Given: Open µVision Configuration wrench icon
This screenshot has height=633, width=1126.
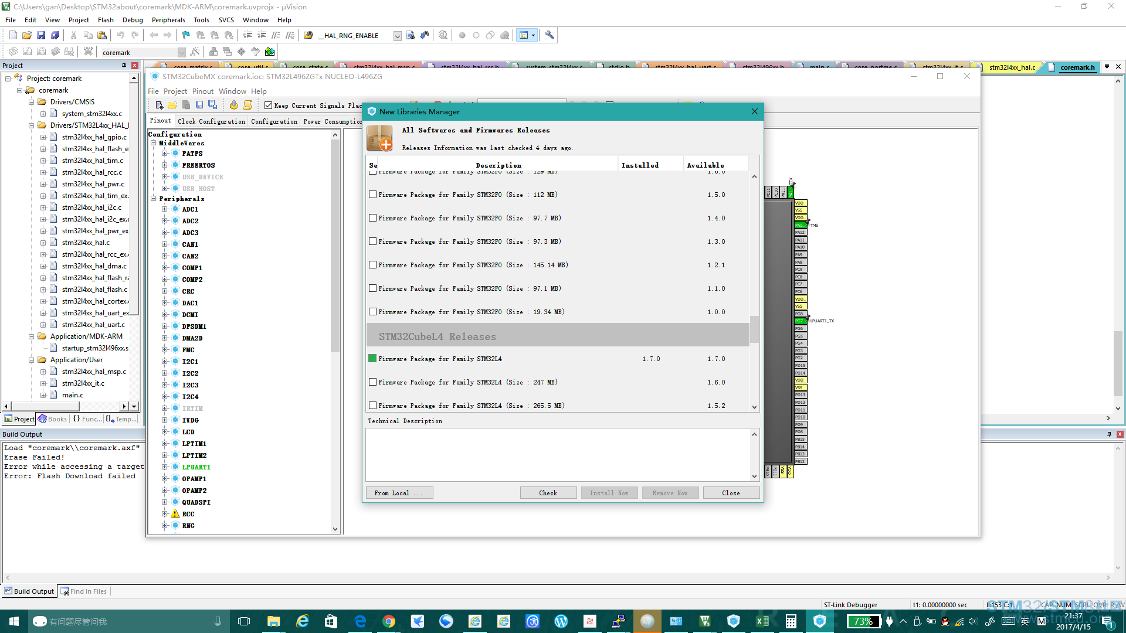Looking at the screenshot, I should pos(550,35).
